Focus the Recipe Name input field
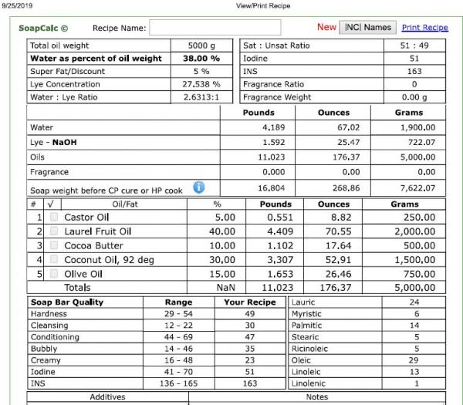The height and width of the screenshot is (405, 463). (215, 28)
